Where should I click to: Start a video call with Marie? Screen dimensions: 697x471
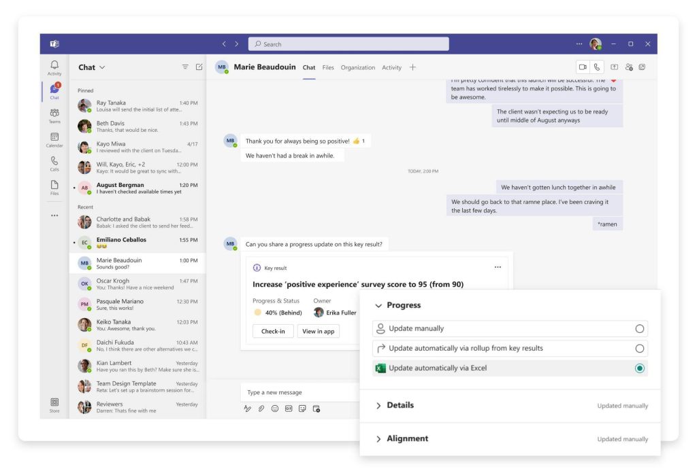pyautogui.click(x=583, y=67)
